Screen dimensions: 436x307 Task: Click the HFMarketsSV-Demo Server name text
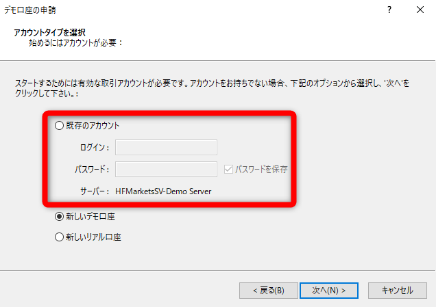point(163,191)
